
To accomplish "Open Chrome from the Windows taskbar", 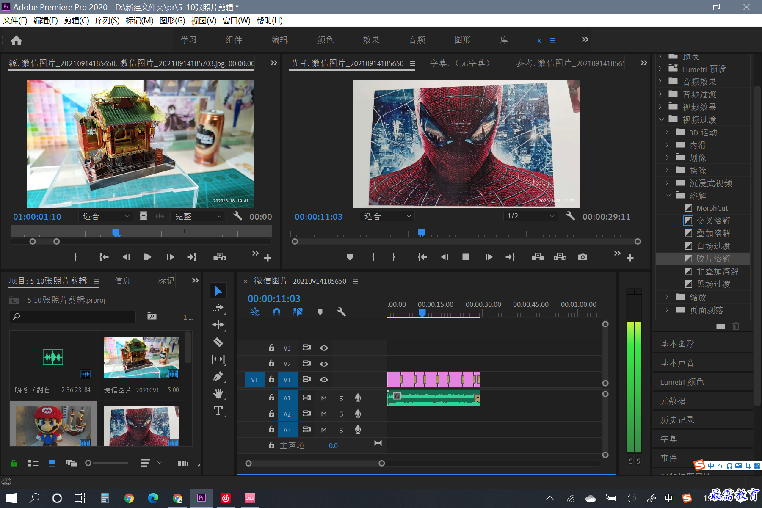I will [129, 498].
